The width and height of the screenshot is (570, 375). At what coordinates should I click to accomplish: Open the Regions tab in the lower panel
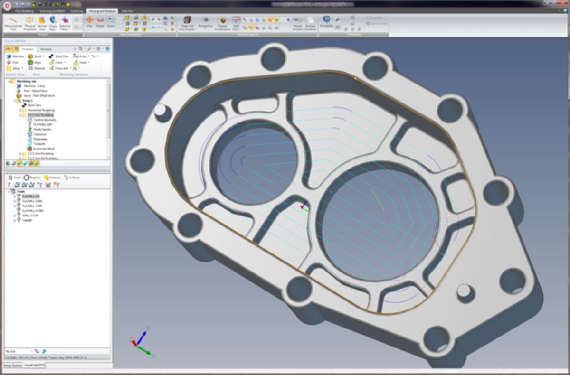click(32, 177)
